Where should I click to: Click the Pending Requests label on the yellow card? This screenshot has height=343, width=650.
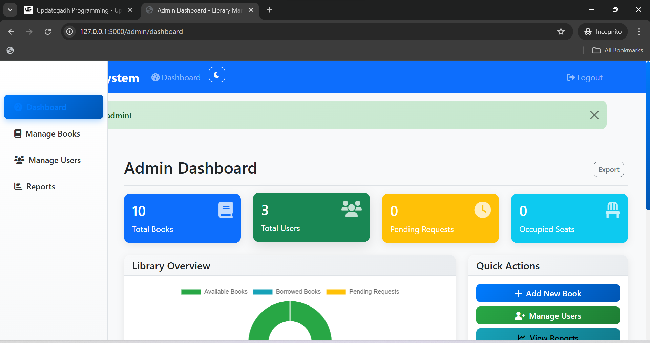(x=422, y=229)
